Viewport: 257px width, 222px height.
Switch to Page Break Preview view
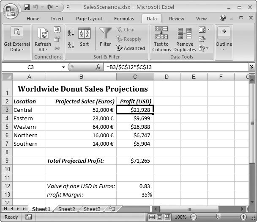click(168, 217)
